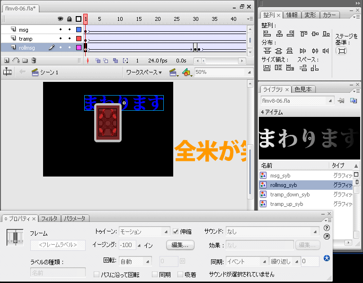Open the ワークスペース workspace menu
This screenshot has height=283, width=363.
tap(144, 72)
